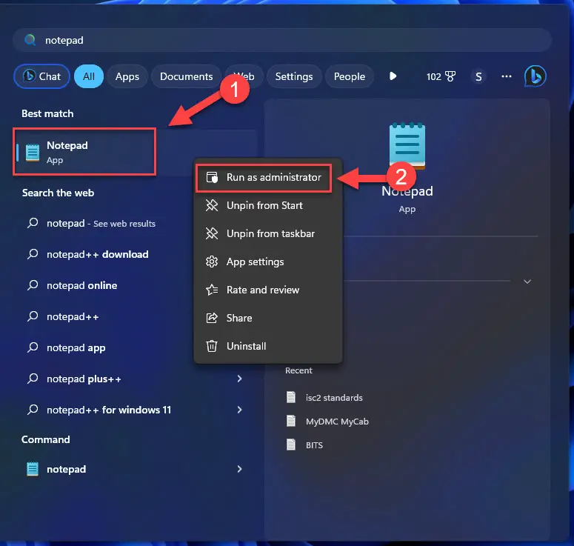Click the large Notepad icon in preview pane

(407, 145)
